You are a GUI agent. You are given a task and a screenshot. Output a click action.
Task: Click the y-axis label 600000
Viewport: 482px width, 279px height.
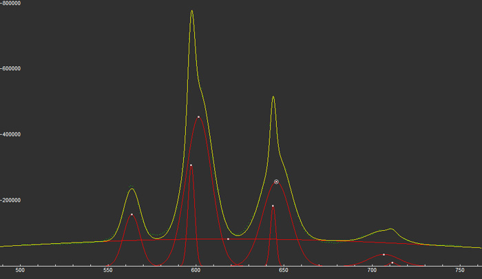pos(12,68)
